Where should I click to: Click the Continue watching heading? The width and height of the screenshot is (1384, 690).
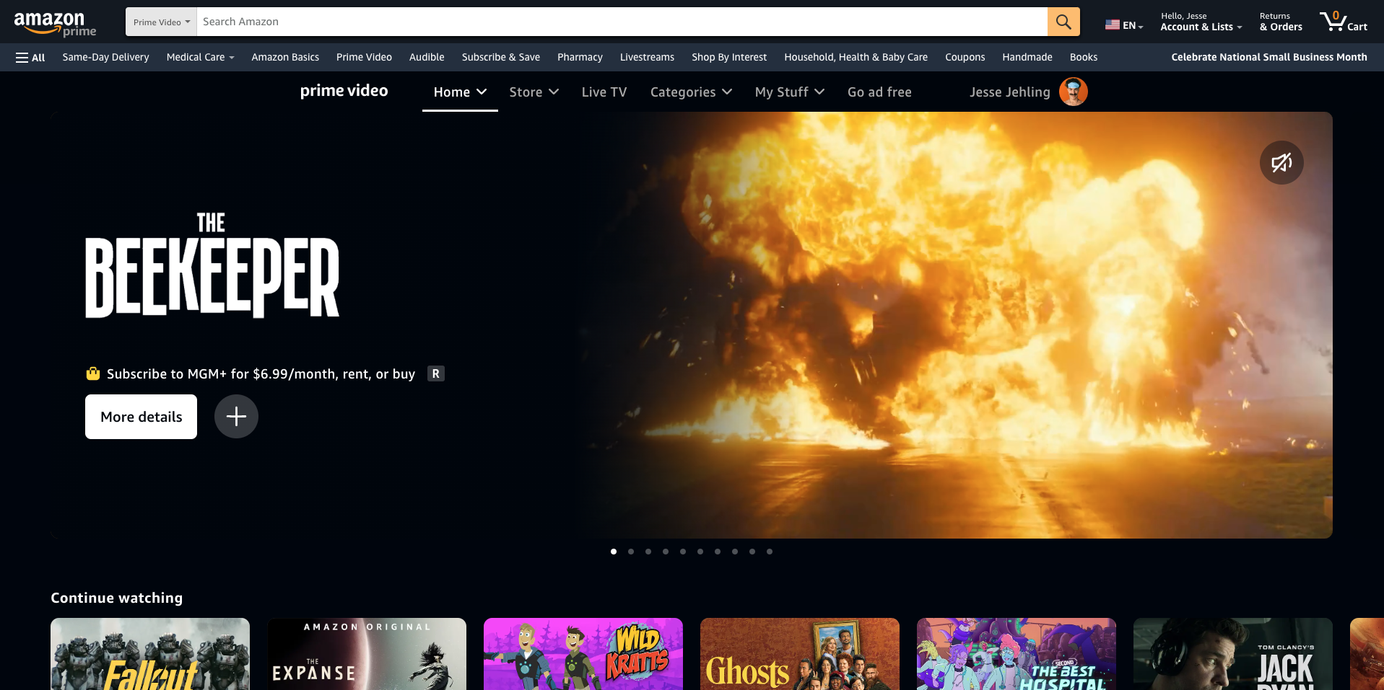click(x=117, y=598)
